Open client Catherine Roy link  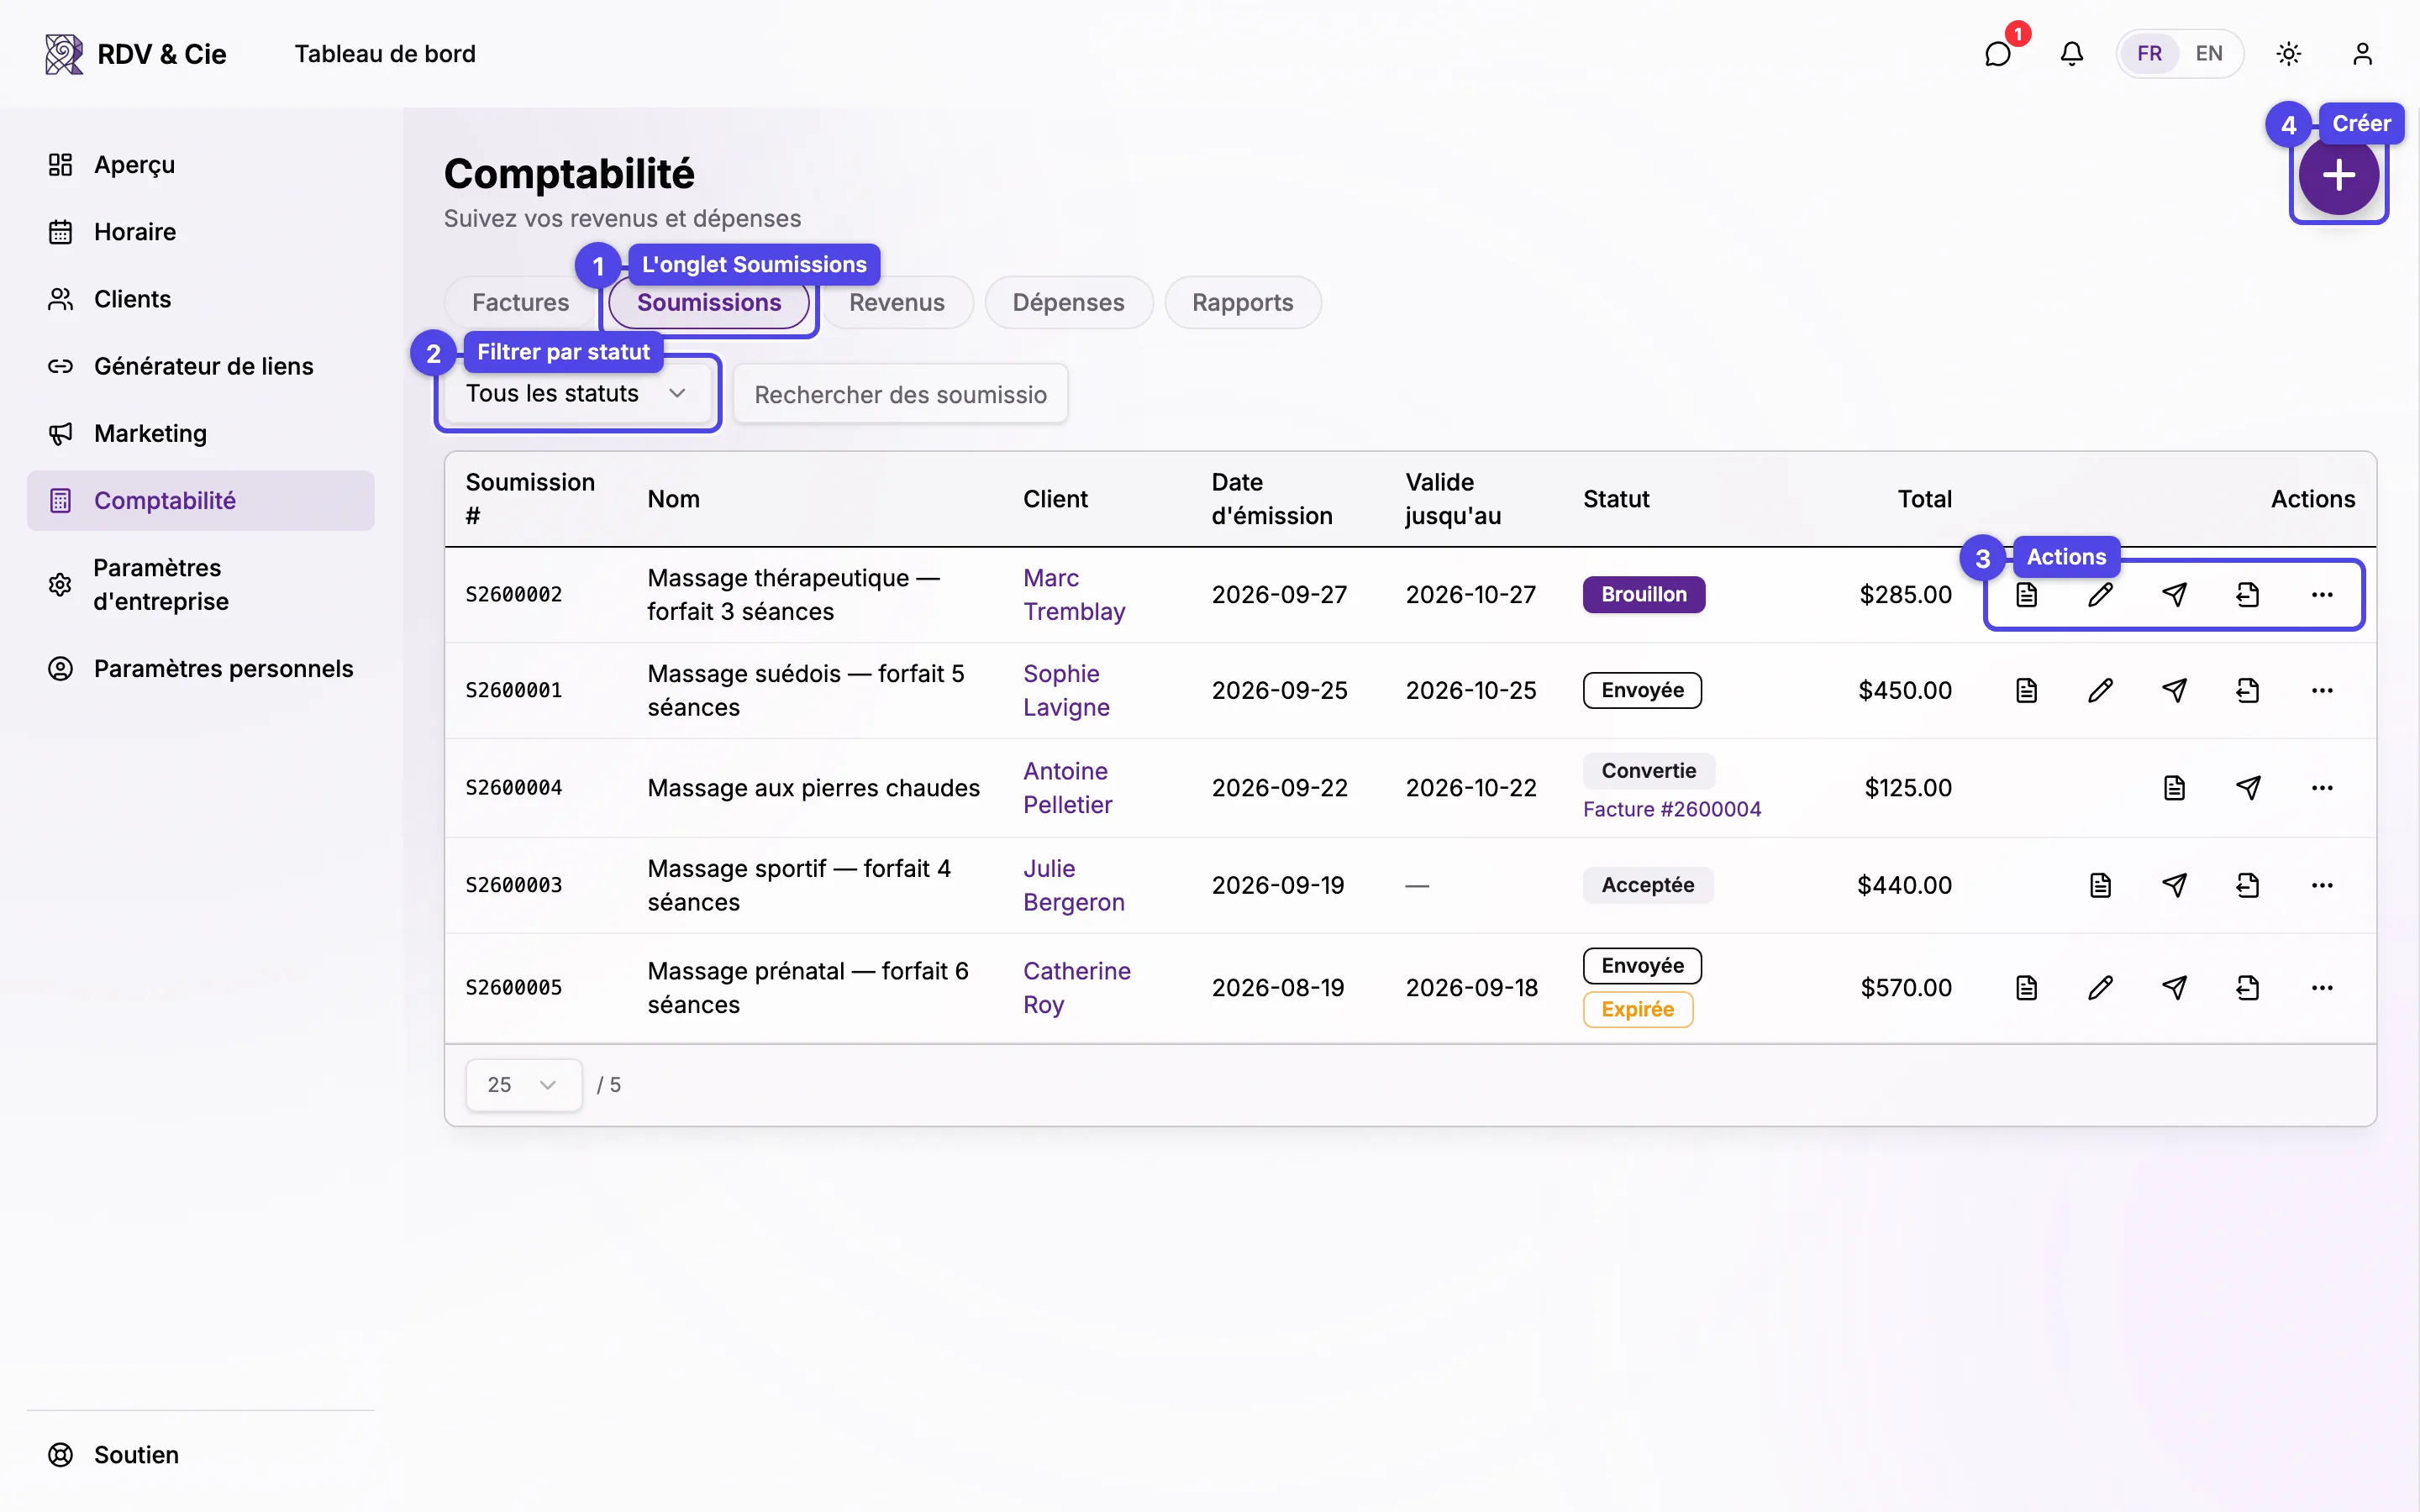pyautogui.click(x=1076, y=988)
